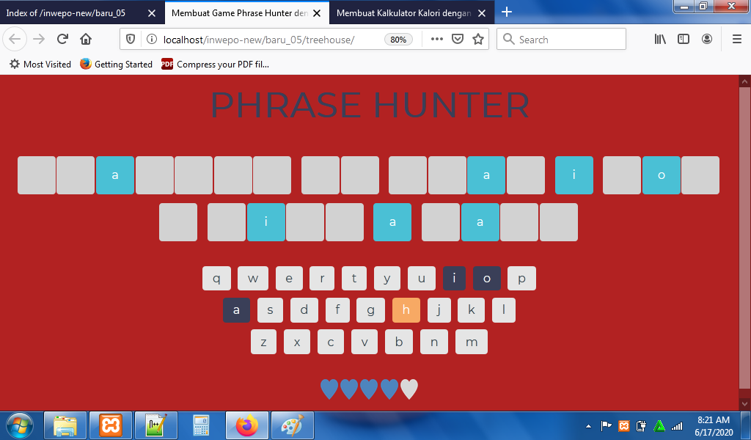751x440 pixels.
Task: Open Paint from taskbar
Action: coord(292,425)
